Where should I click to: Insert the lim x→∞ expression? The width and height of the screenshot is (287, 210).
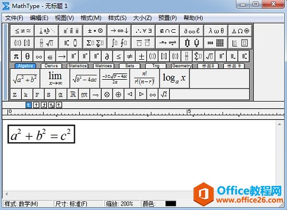click(55, 79)
